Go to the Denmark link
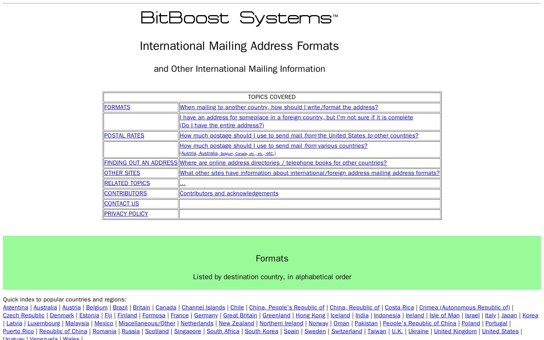Image resolution: width=544 pixels, height=340 pixels. coord(62,315)
